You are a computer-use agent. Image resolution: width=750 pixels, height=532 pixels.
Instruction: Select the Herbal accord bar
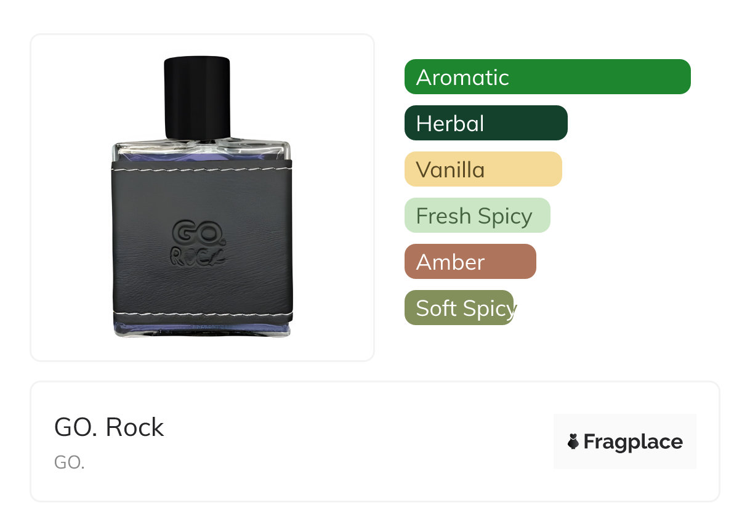pos(486,123)
